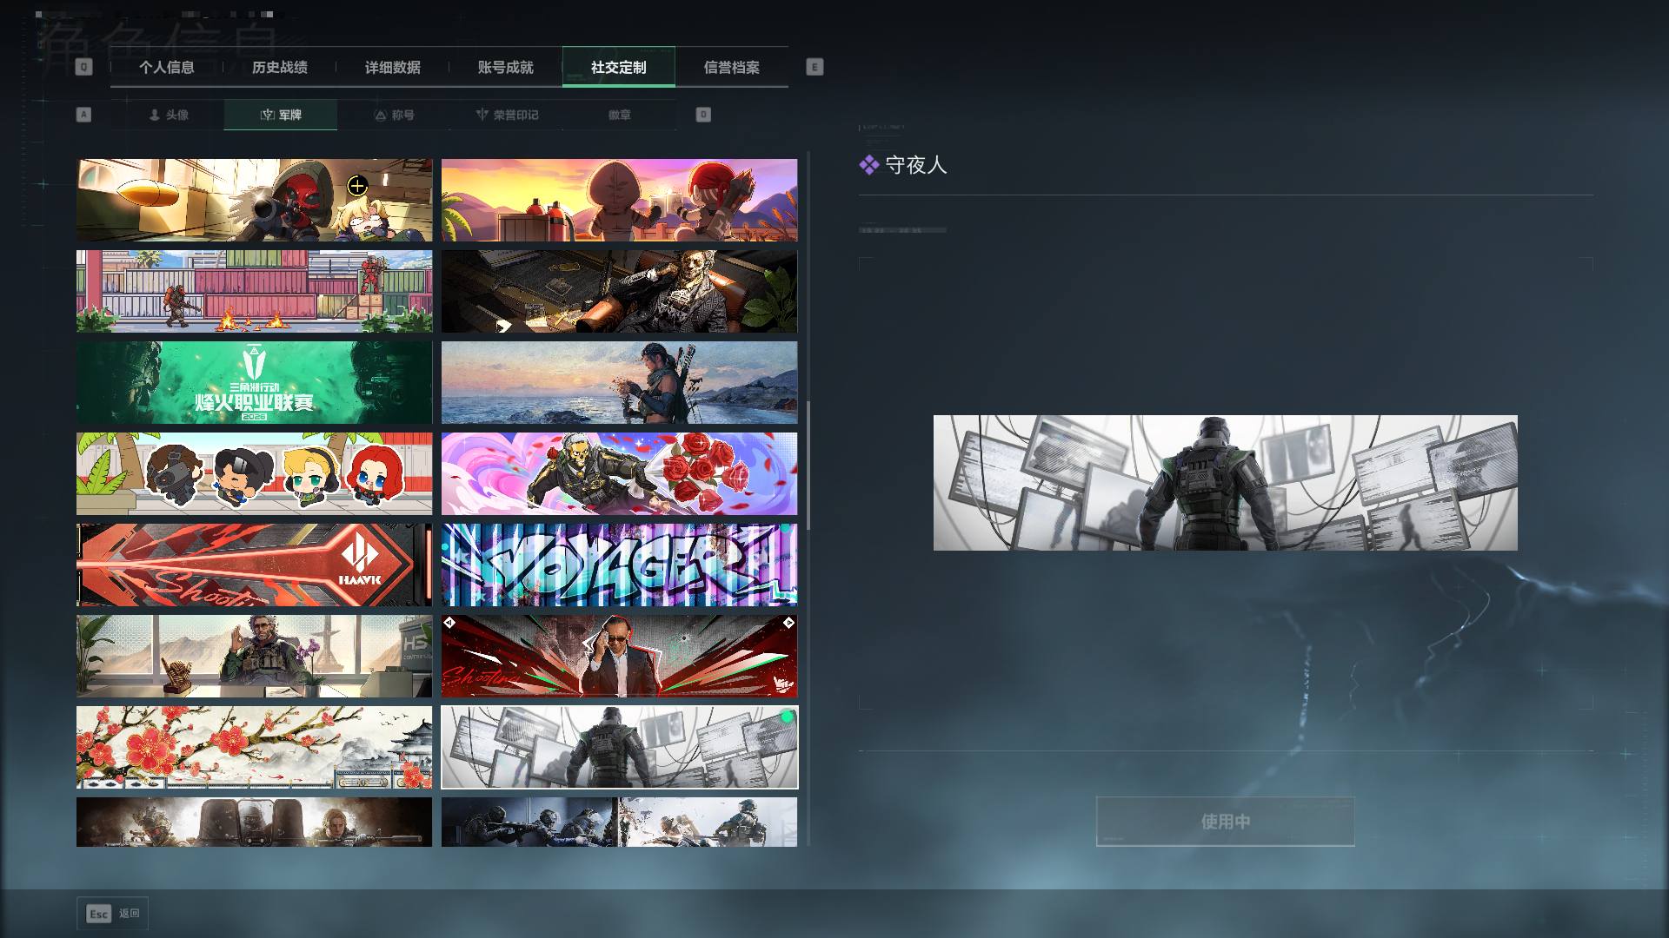This screenshot has width=1669, height=938.
Task: Switch to 头像 sub-tab
Action: point(168,115)
